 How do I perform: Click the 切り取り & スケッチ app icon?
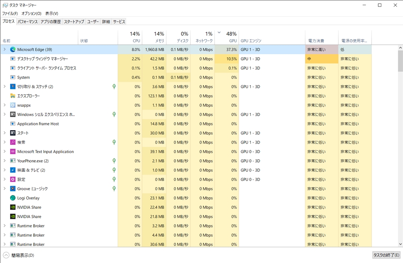click(13, 87)
